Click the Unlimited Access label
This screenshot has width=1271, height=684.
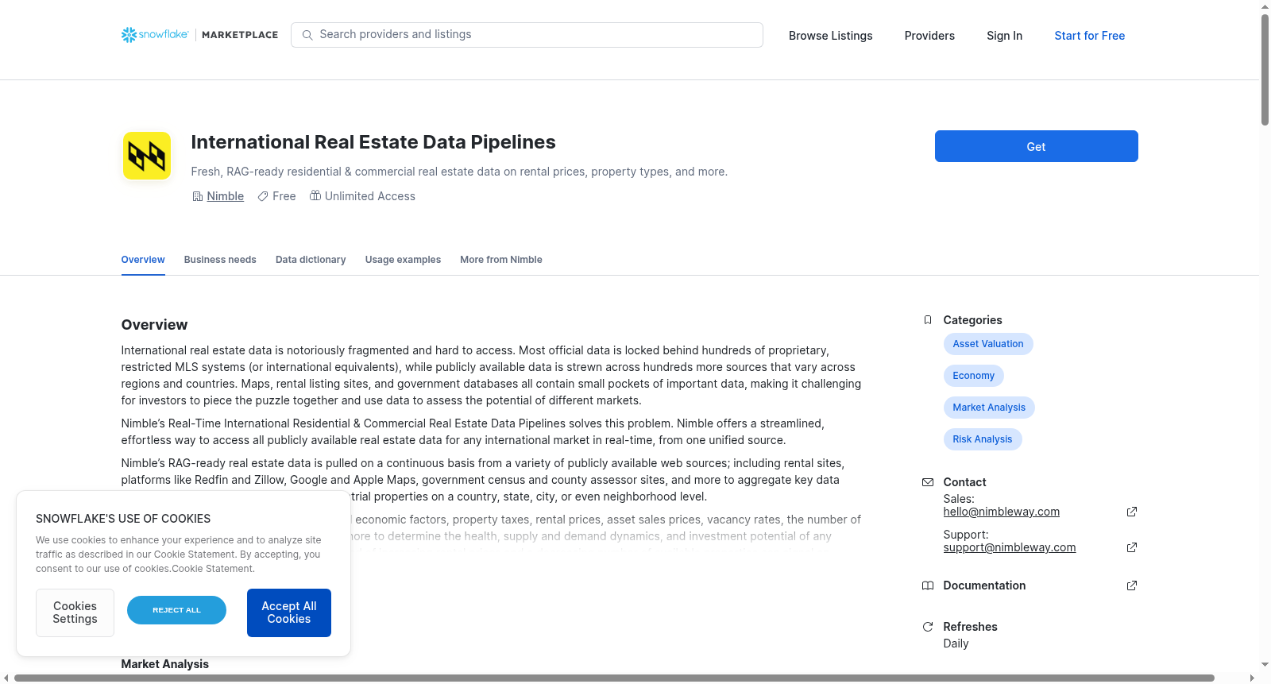(370, 196)
